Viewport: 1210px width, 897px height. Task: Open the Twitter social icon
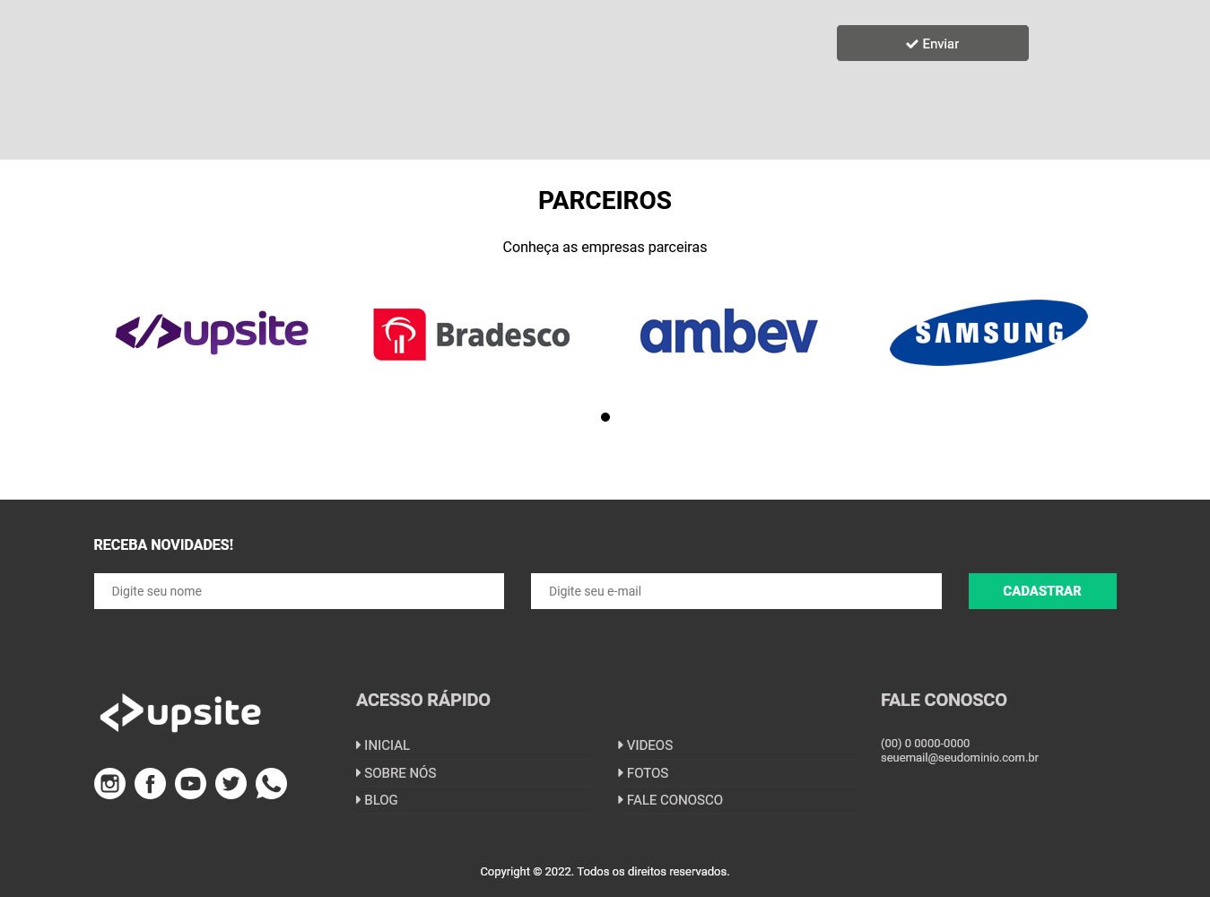pyautogui.click(x=231, y=784)
